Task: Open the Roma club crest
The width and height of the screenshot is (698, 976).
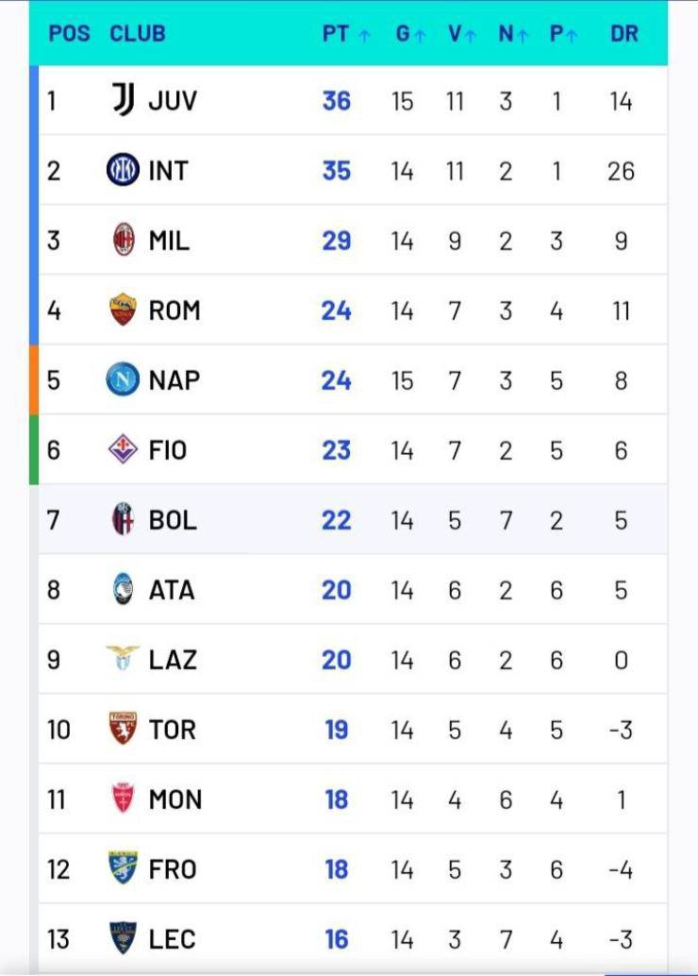Action: (123, 311)
